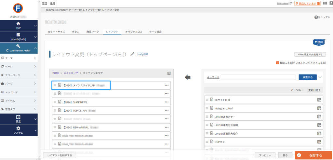Click the large left arrow icon

[x=188, y=77]
